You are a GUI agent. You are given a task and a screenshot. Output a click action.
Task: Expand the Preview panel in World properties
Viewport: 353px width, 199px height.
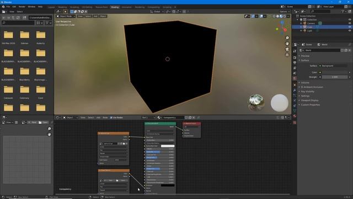tap(305, 56)
